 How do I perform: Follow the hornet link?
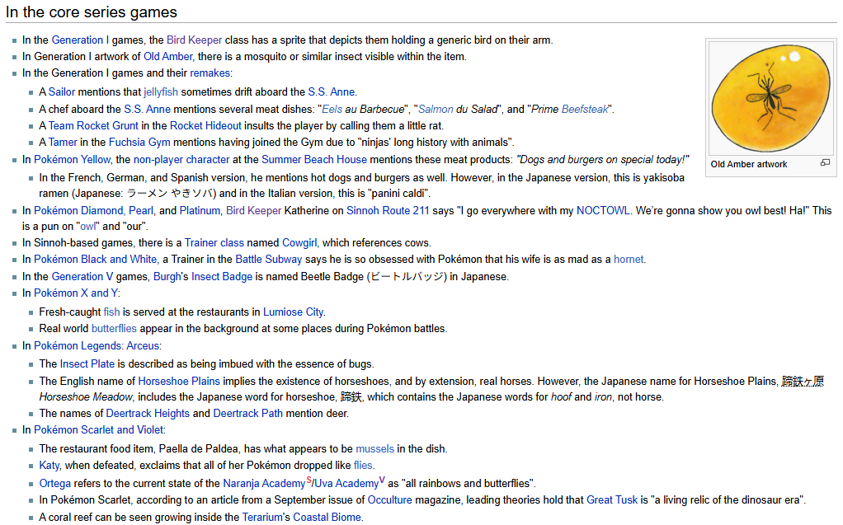coord(629,260)
